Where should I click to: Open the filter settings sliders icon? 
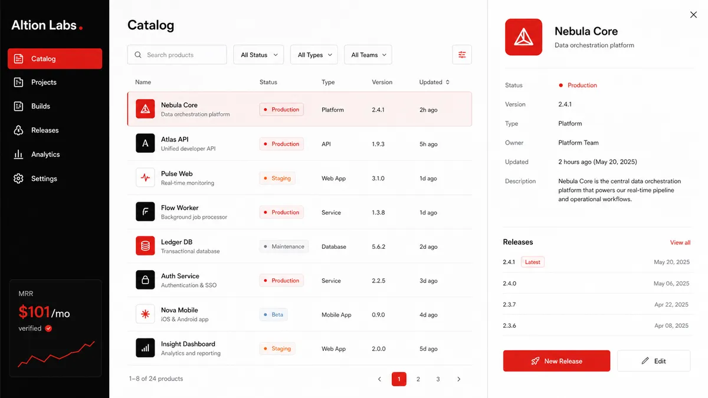coord(462,55)
